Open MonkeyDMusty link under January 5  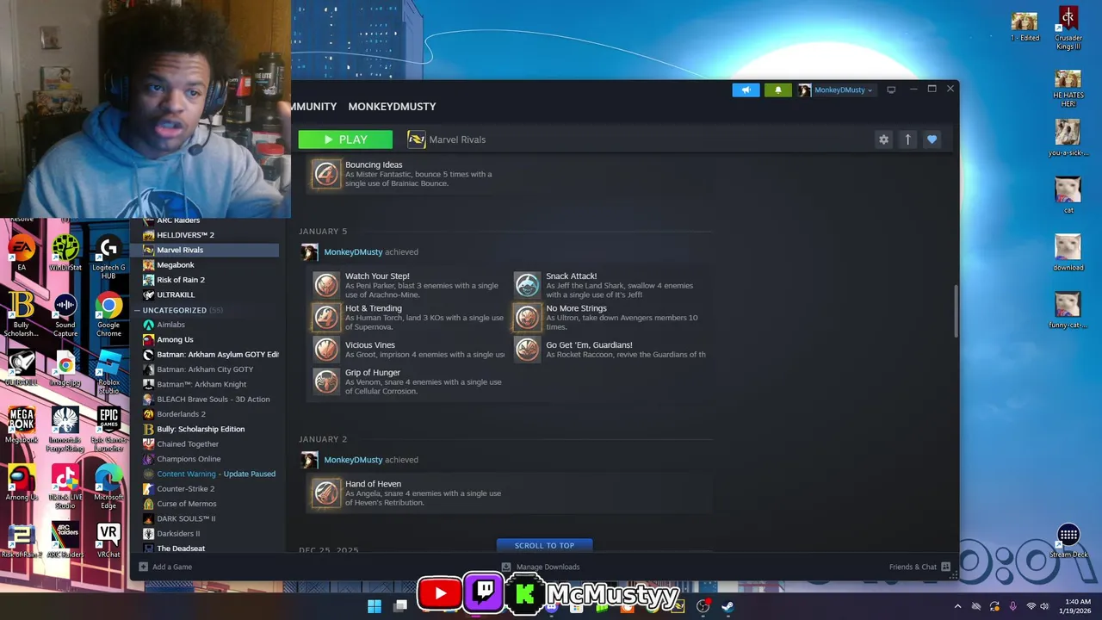tap(353, 252)
